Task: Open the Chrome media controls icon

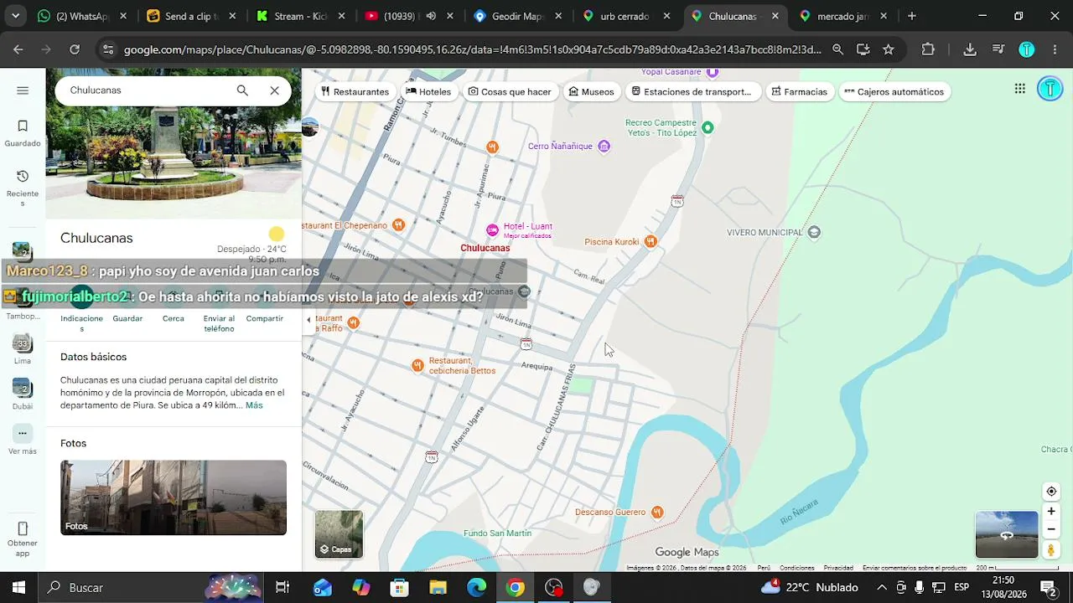Action: (x=998, y=49)
